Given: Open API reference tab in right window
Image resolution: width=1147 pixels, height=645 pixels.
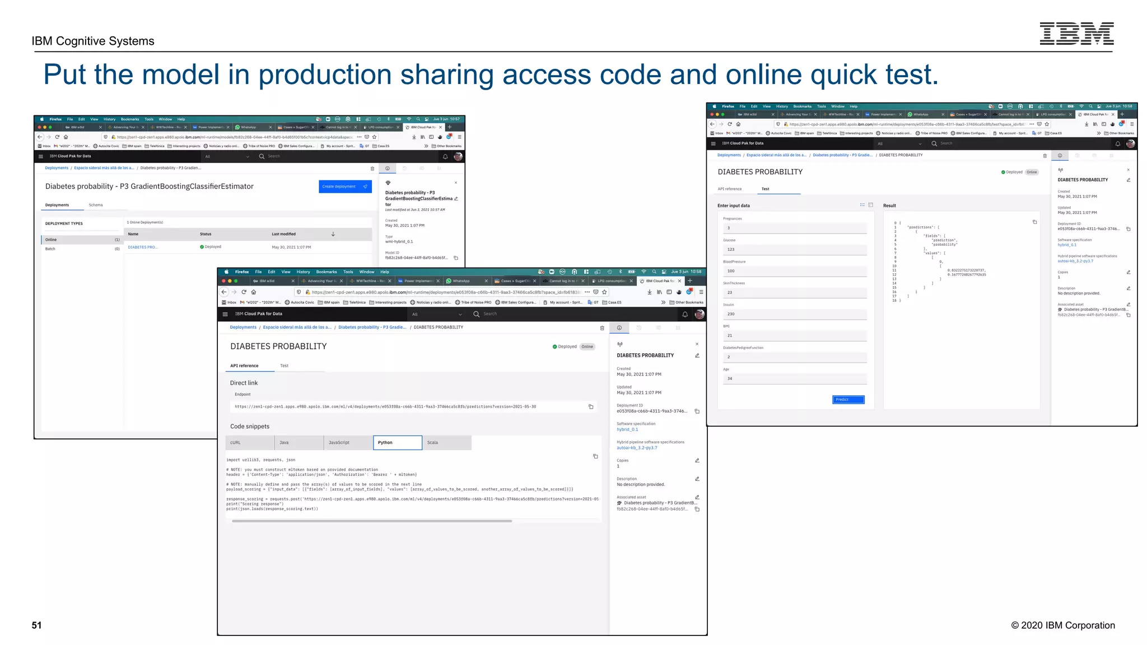Looking at the screenshot, I should coord(730,189).
